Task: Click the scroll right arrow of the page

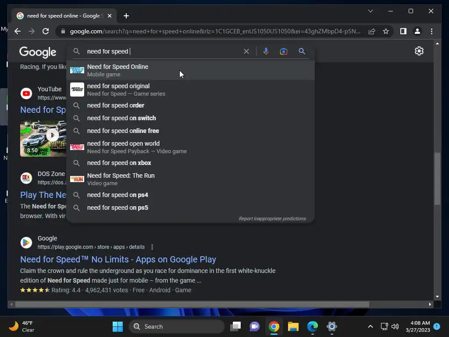Action: [x=430, y=305]
